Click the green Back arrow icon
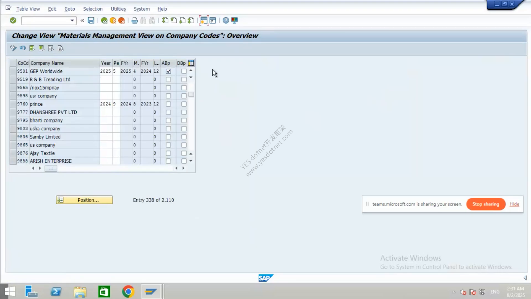Image resolution: width=531 pixels, height=299 pixels. tap(104, 20)
